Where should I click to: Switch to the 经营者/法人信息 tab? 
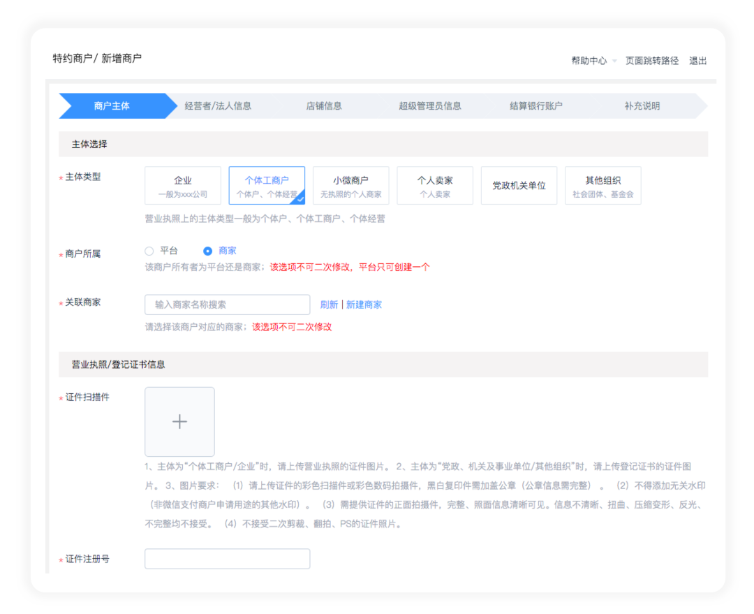coord(217,105)
